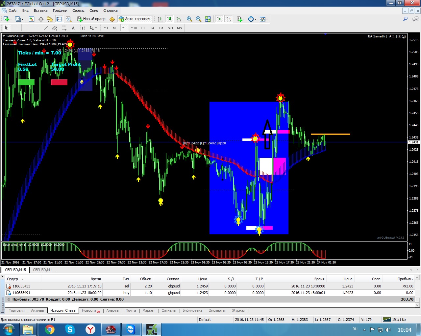Switch to the GBPUSD,M1 chart tab
This screenshot has width=421, height=336.
tap(42, 270)
